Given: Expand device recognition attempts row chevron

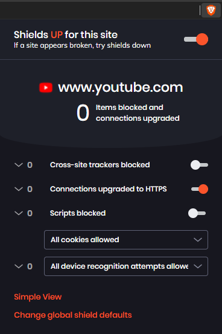Looking at the screenshot, I should [x=19, y=266].
